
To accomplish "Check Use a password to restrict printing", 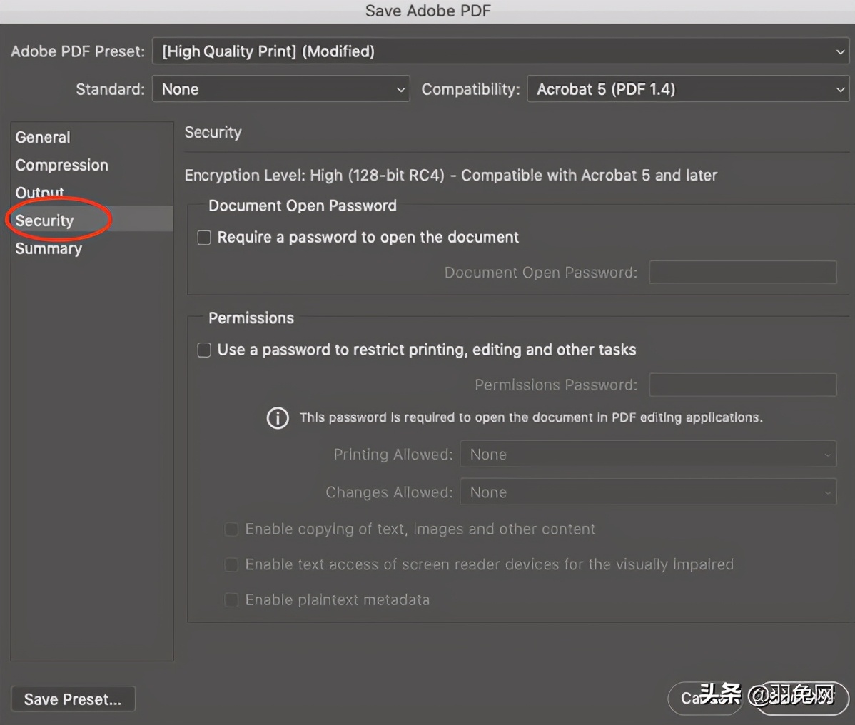I will click(204, 350).
